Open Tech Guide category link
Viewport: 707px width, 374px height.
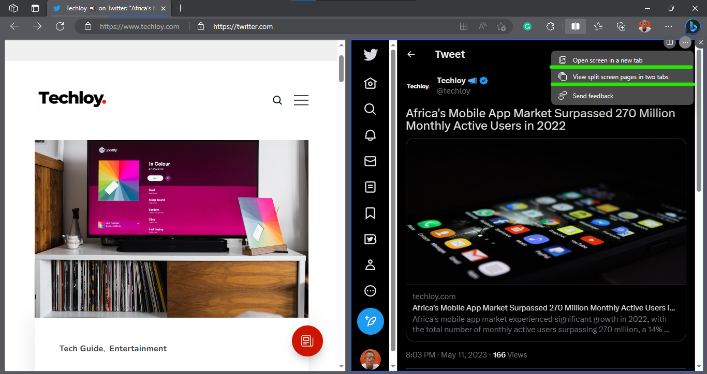click(81, 349)
